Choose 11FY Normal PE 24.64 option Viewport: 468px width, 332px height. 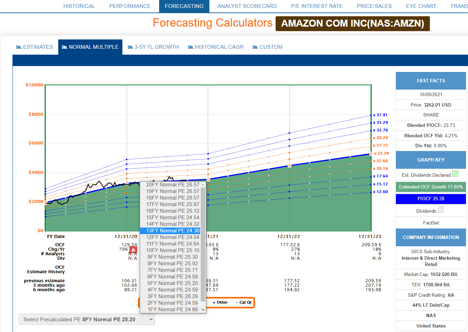170,244
